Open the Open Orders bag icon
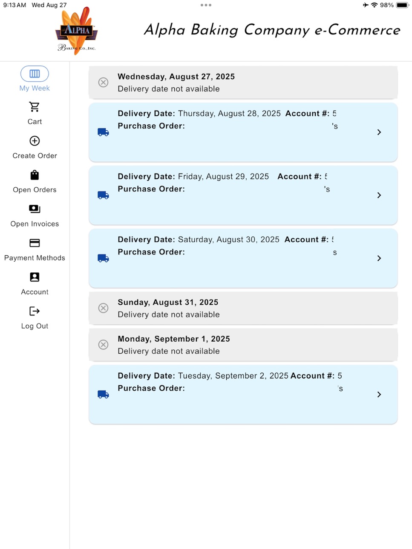This screenshot has height=549, width=412. pos(35,175)
